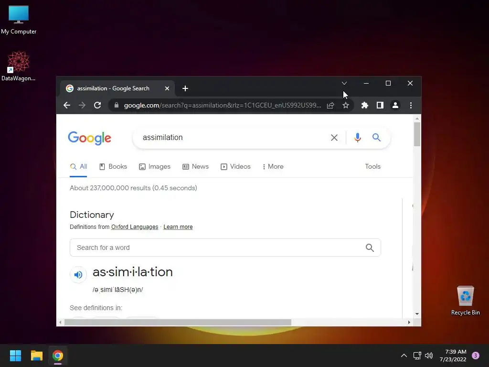Click the Chrome taskbar icon
This screenshot has height=367, width=489.
click(58, 356)
